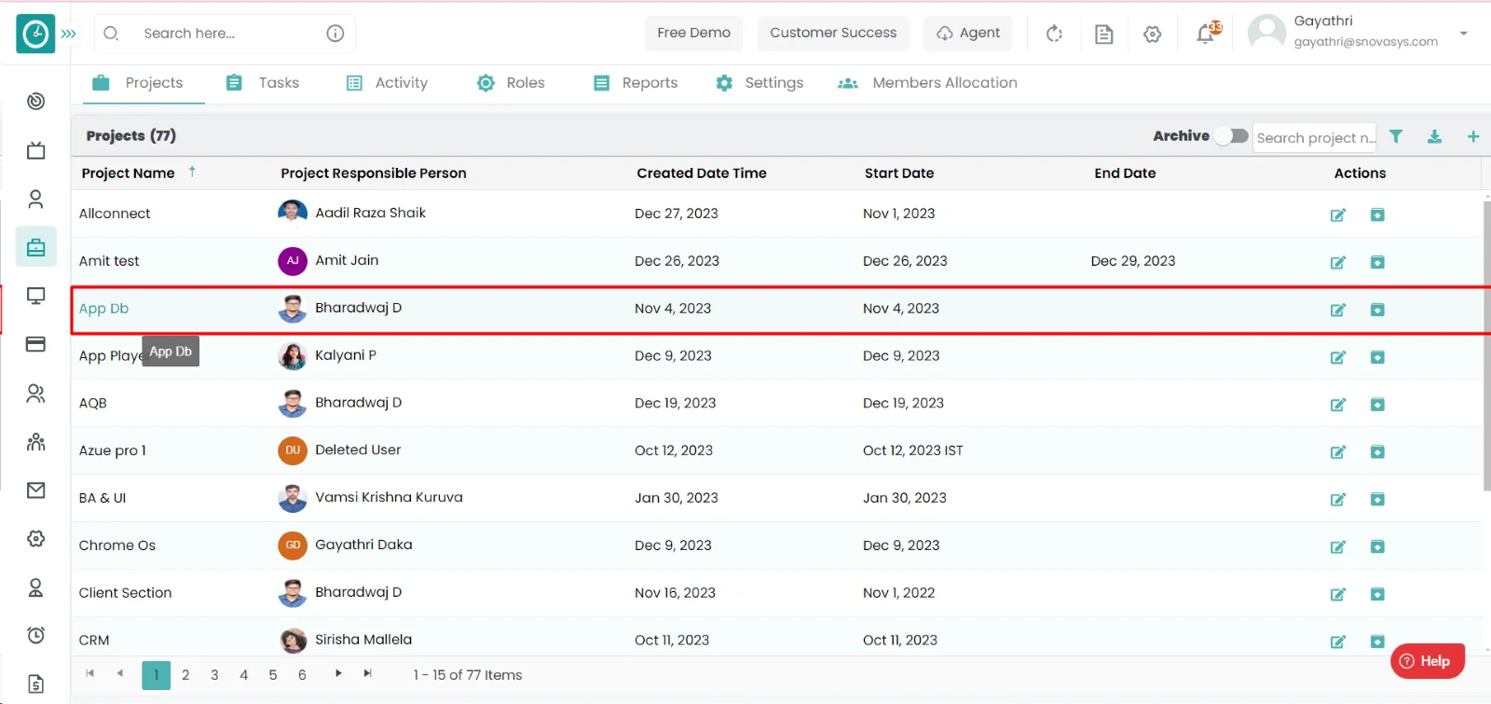Click the red Help button
The image size is (1491, 704).
[x=1427, y=661]
